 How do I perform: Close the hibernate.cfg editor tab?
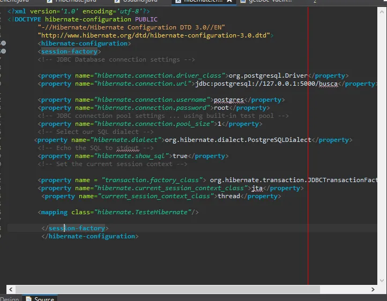pyautogui.click(x=230, y=2)
